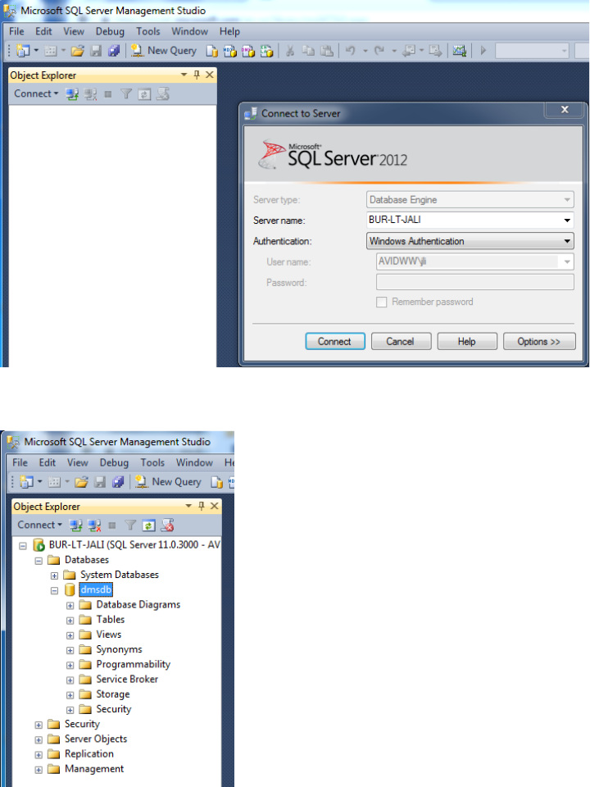Click Connect Object Explorer icon in upper panel

[72, 93]
